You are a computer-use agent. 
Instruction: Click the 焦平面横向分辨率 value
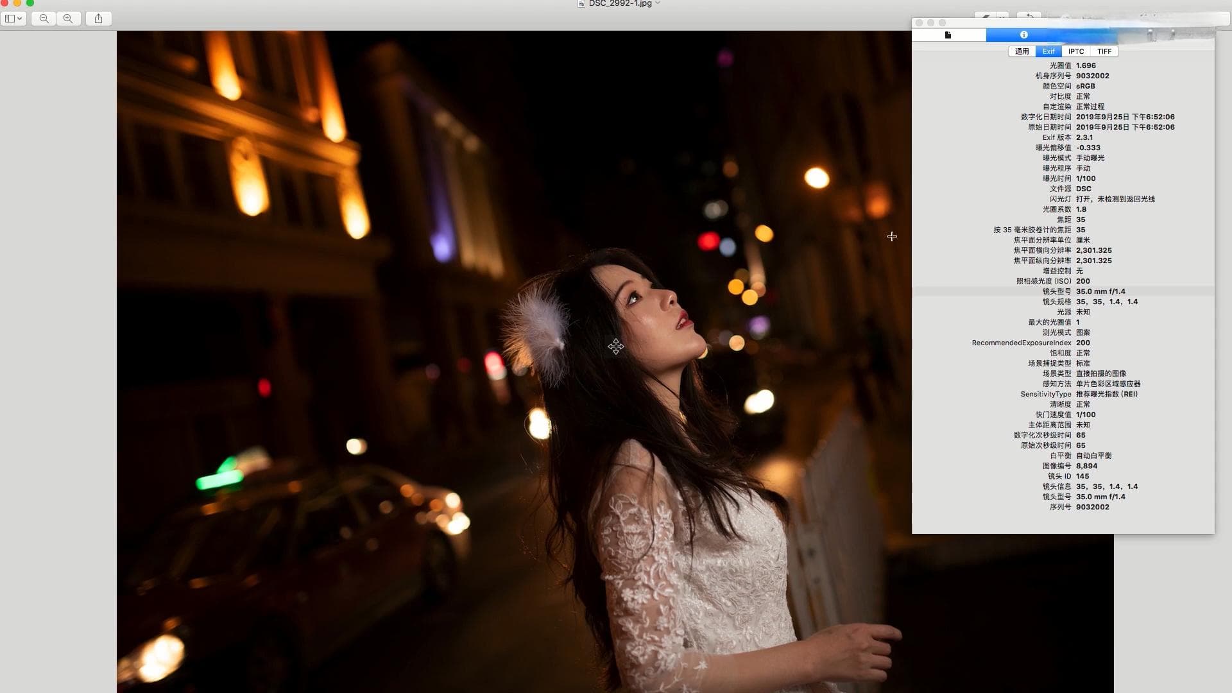pos(1093,250)
